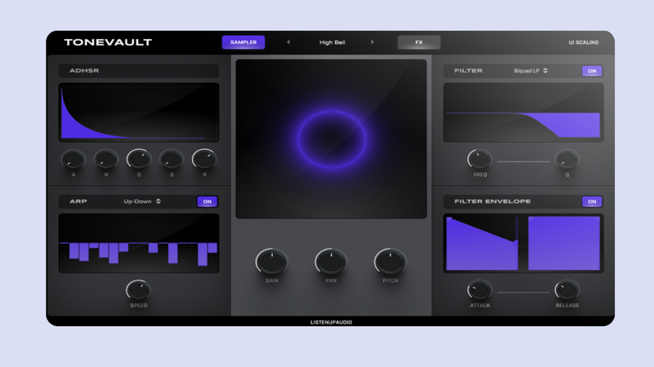Open the High Bell preset selector

pyautogui.click(x=331, y=42)
